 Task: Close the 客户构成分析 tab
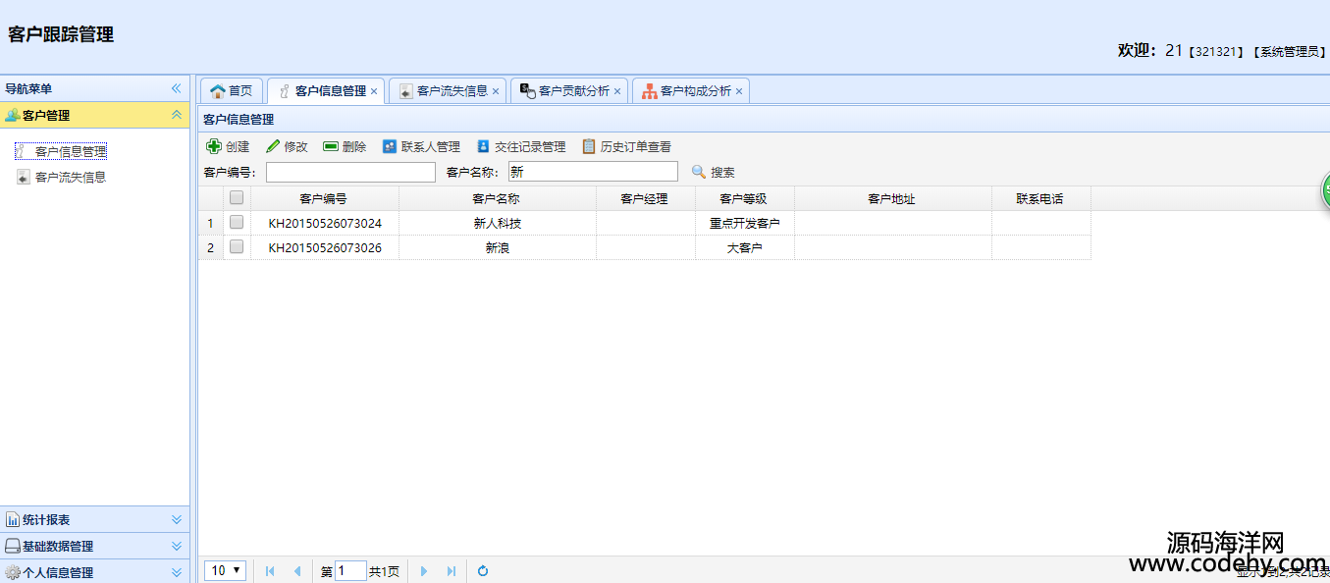pos(739,91)
